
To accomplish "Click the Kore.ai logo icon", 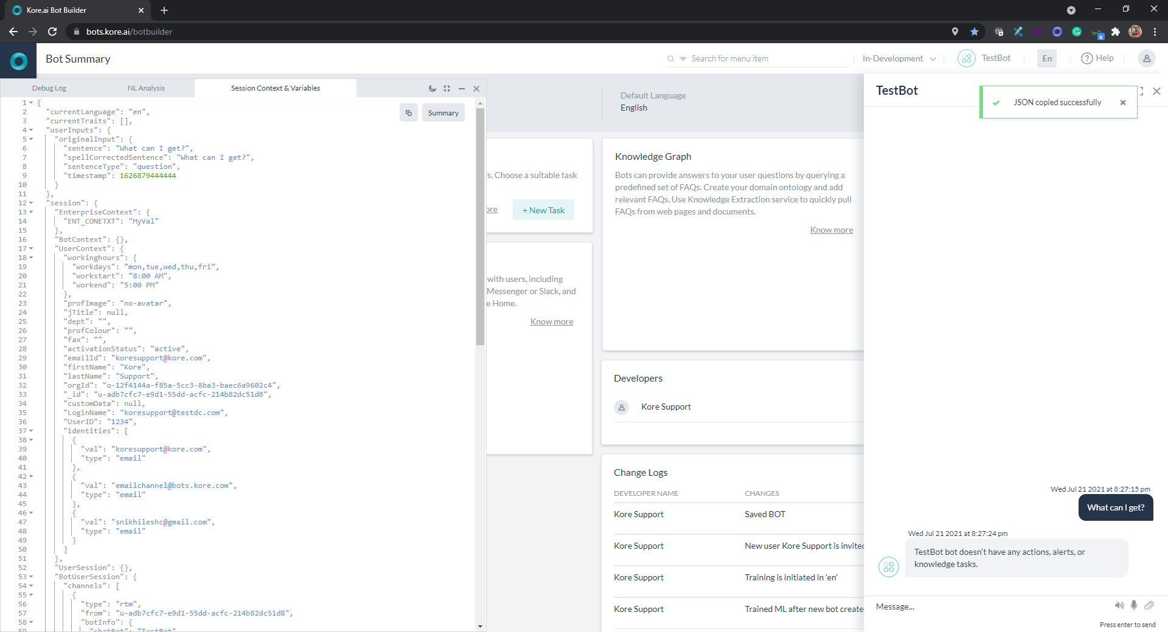I will pyautogui.click(x=19, y=61).
